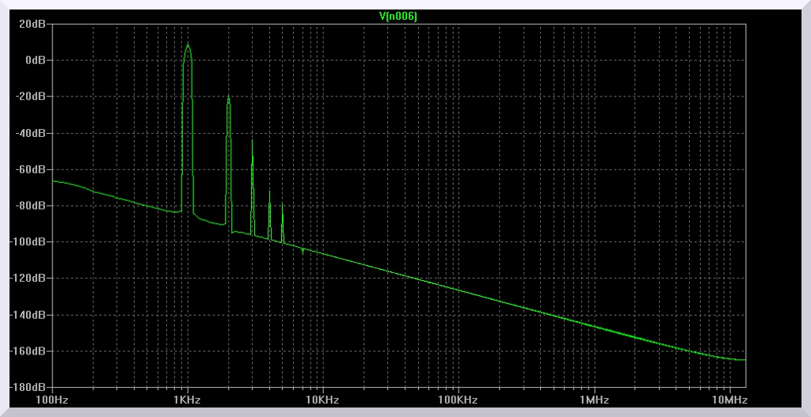Click the green trace where it crosses 100KHz
Image resolution: width=811 pixels, height=417 pixels.
pos(458,290)
